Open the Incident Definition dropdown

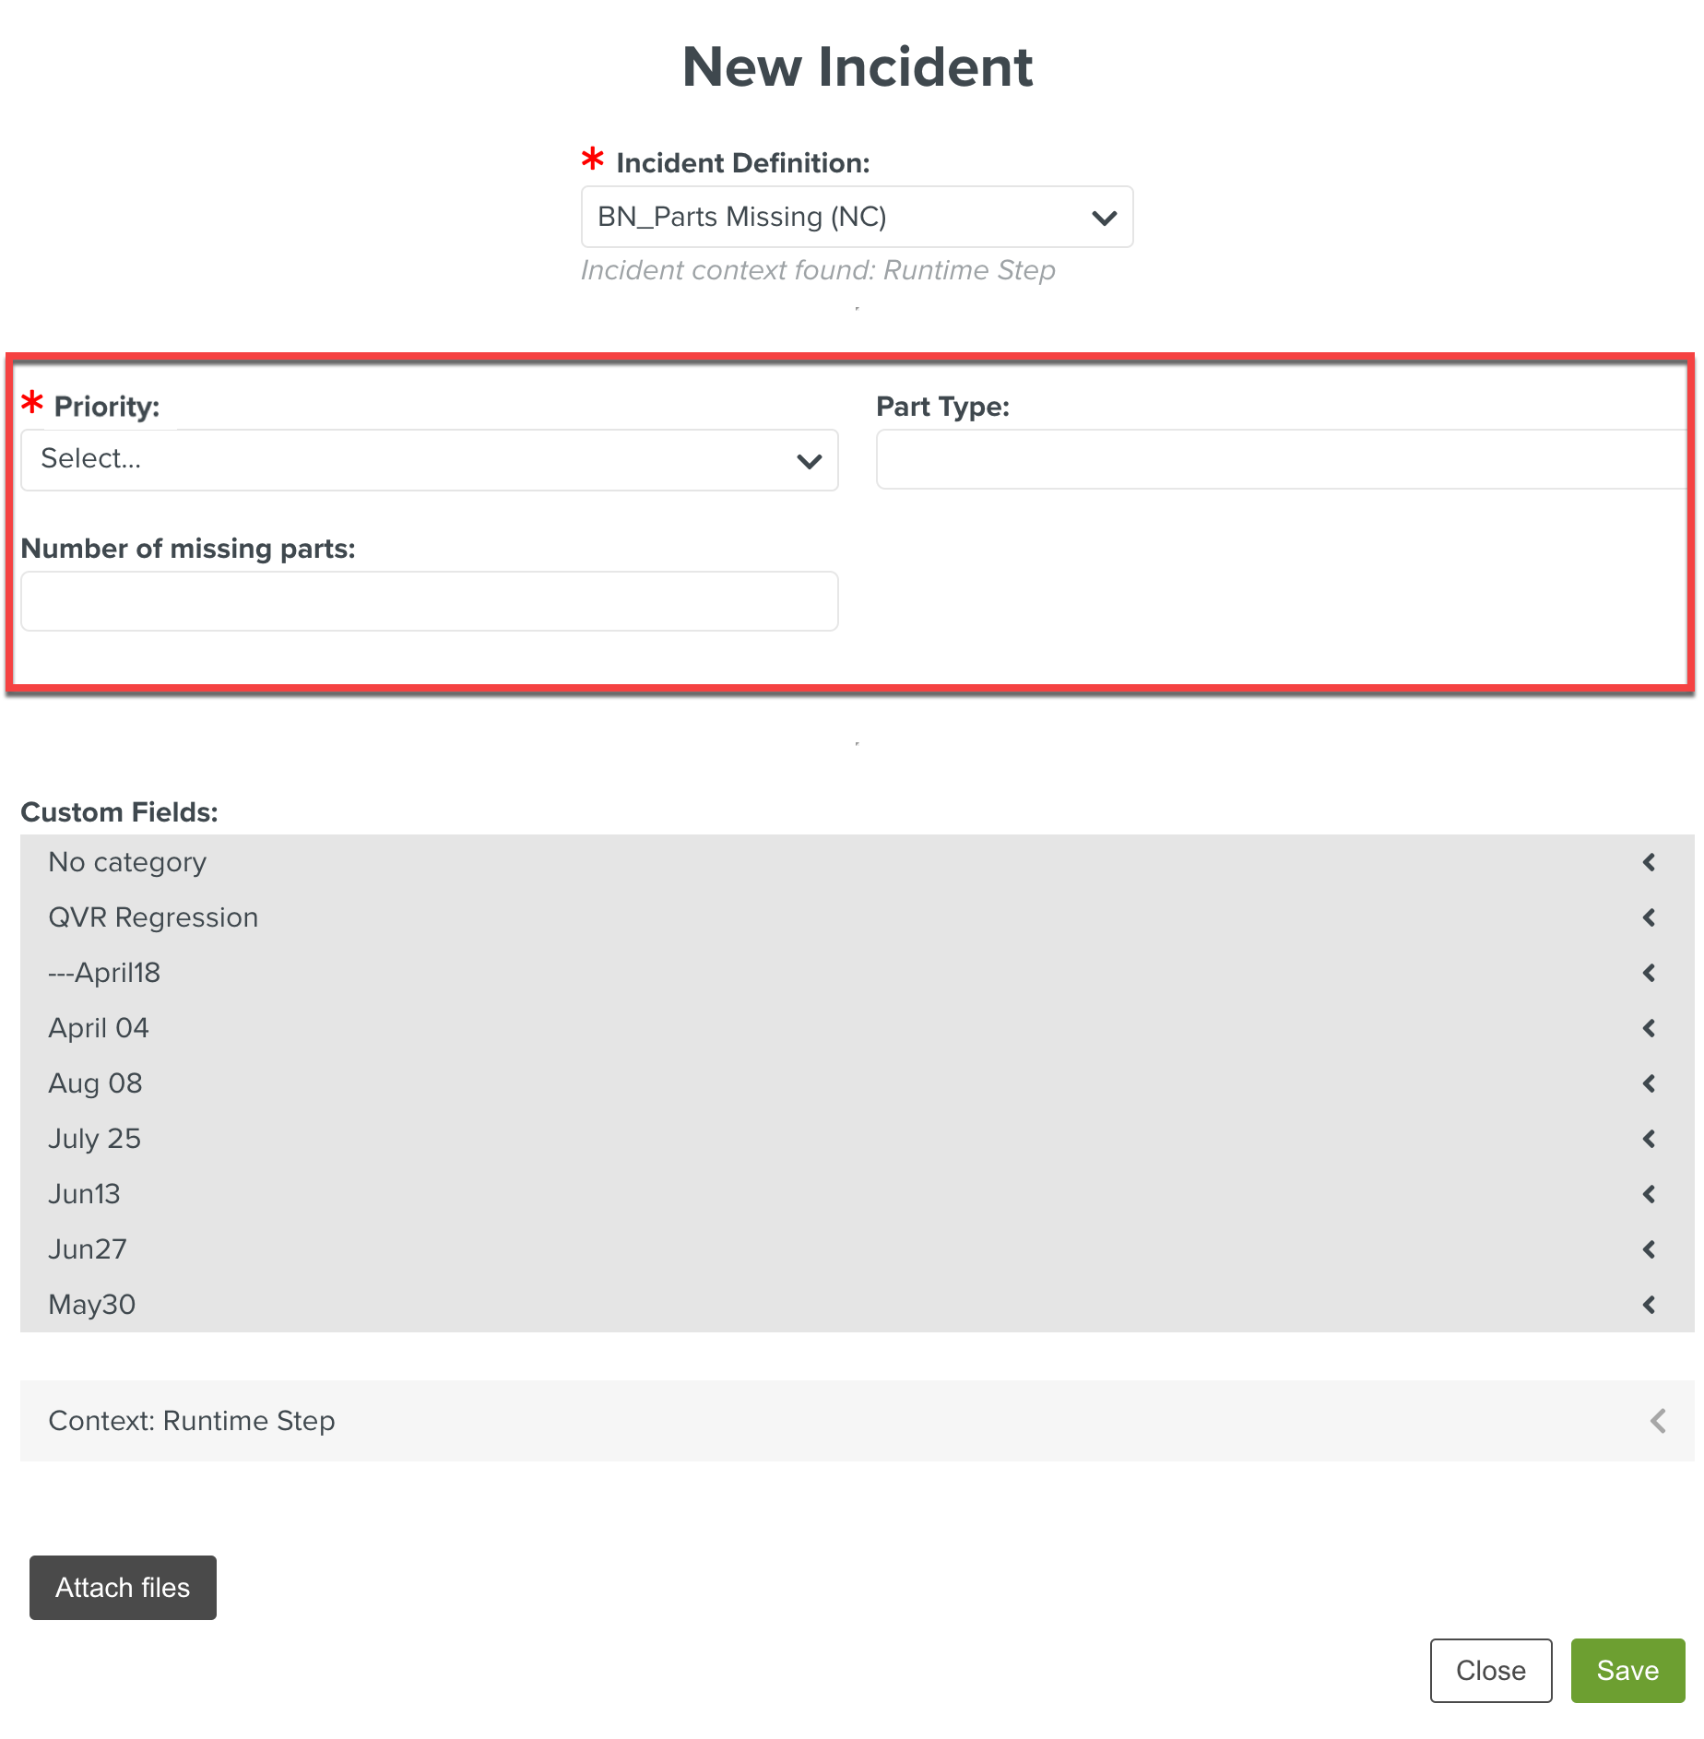click(x=857, y=217)
